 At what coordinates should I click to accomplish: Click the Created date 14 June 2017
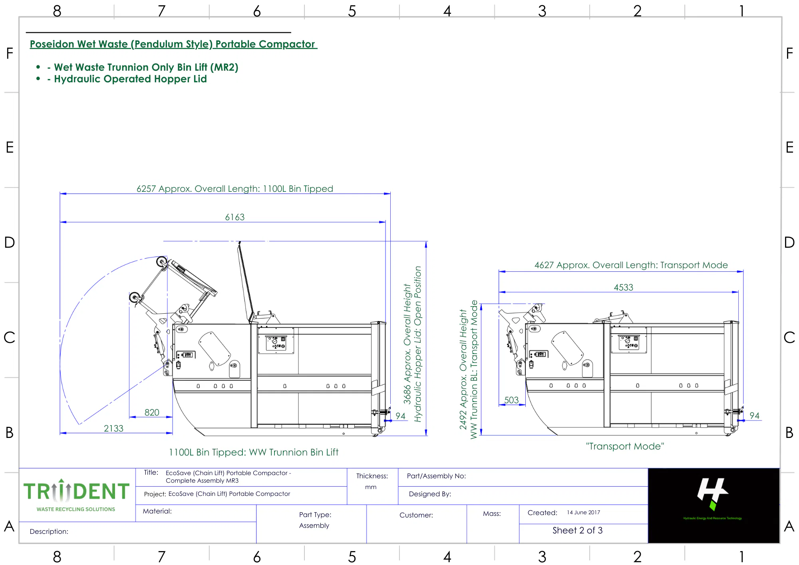pos(583,512)
